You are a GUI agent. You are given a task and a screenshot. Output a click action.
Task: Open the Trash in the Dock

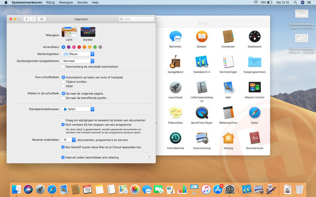(300, 189)
